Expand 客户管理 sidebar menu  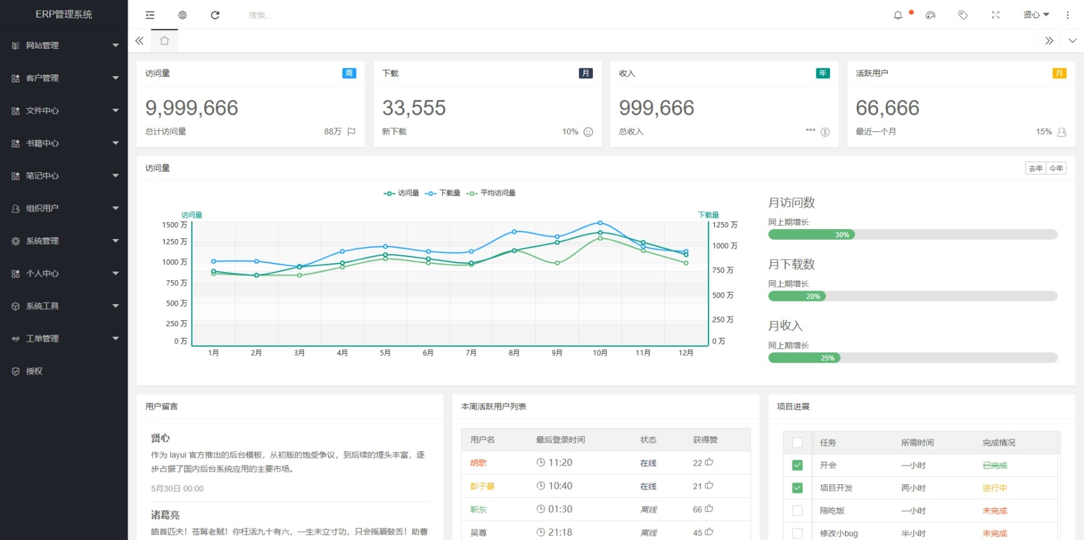64,78
